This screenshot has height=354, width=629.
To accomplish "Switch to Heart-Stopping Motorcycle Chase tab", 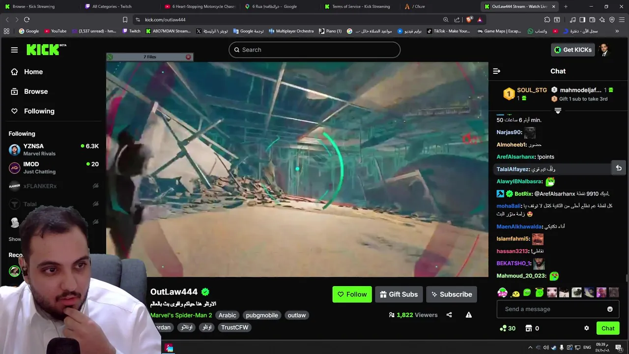I will 199,6.
